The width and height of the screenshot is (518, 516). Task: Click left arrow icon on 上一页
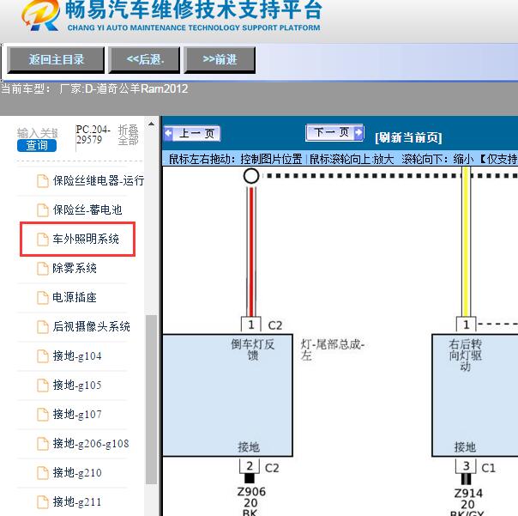coord(168,134)
